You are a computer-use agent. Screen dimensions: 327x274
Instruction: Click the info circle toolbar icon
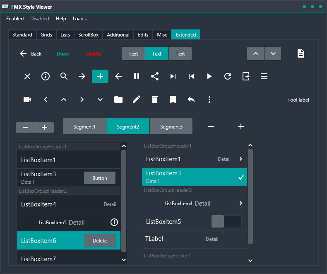point(46,76)
